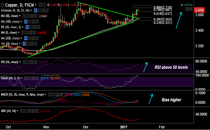Open RSI (14, close) settings gear
Image resolution: width=210 pixels, height=130 pixels.
coord(28,62)
